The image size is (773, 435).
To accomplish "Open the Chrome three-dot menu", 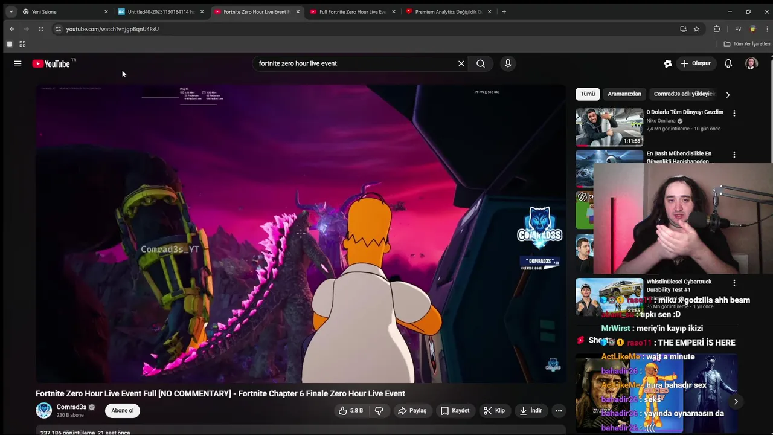I will pos(767,29).
